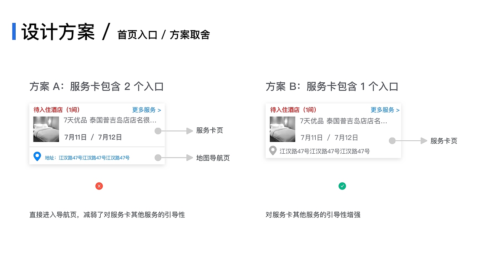The width and height of the screenshot is (488, 278).
Task: Click the gray connector dot on Plan B card
Action: tap(392, 141)
